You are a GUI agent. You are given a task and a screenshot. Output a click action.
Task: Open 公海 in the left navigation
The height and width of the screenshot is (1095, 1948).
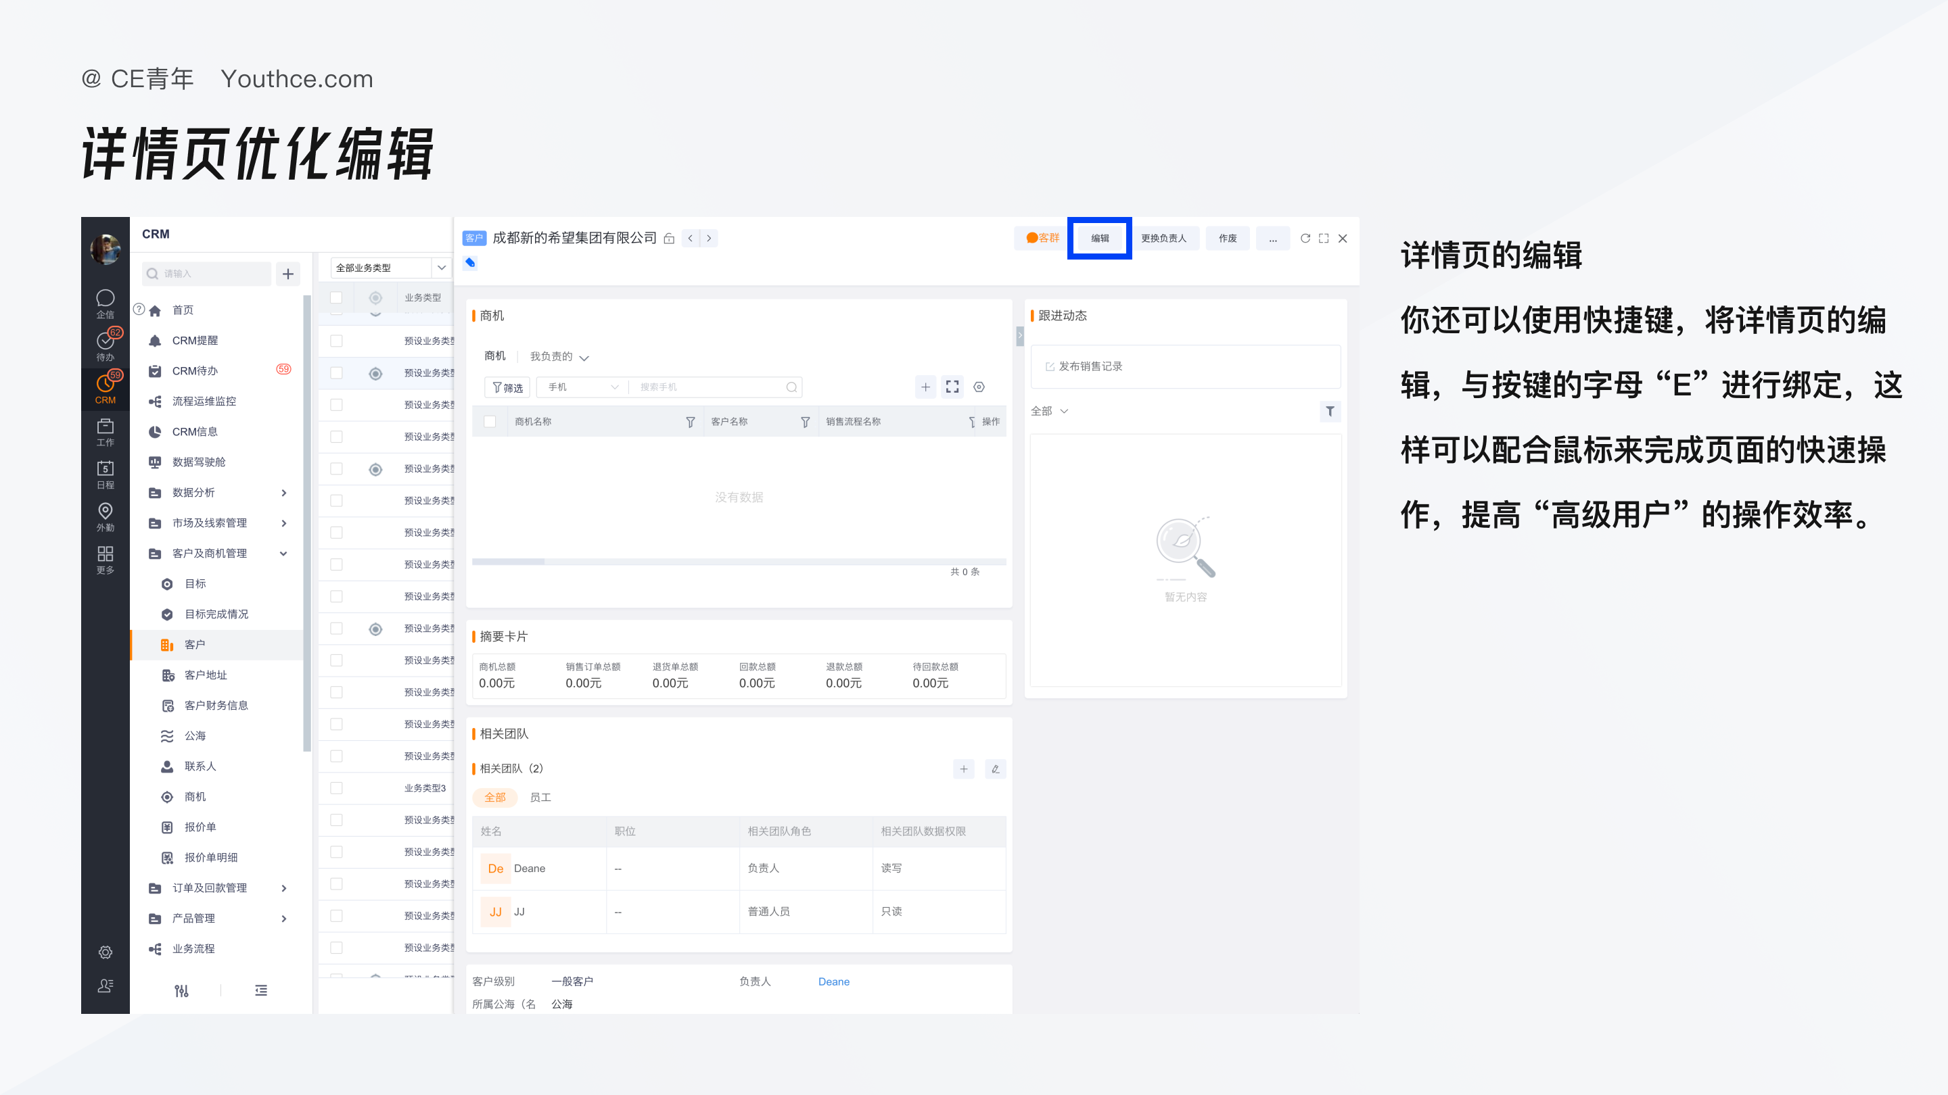pyautogui.click(x=194, y=735)
